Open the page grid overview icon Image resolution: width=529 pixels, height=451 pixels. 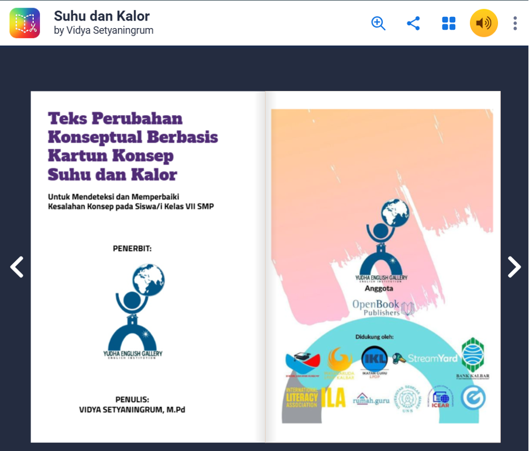449,23
